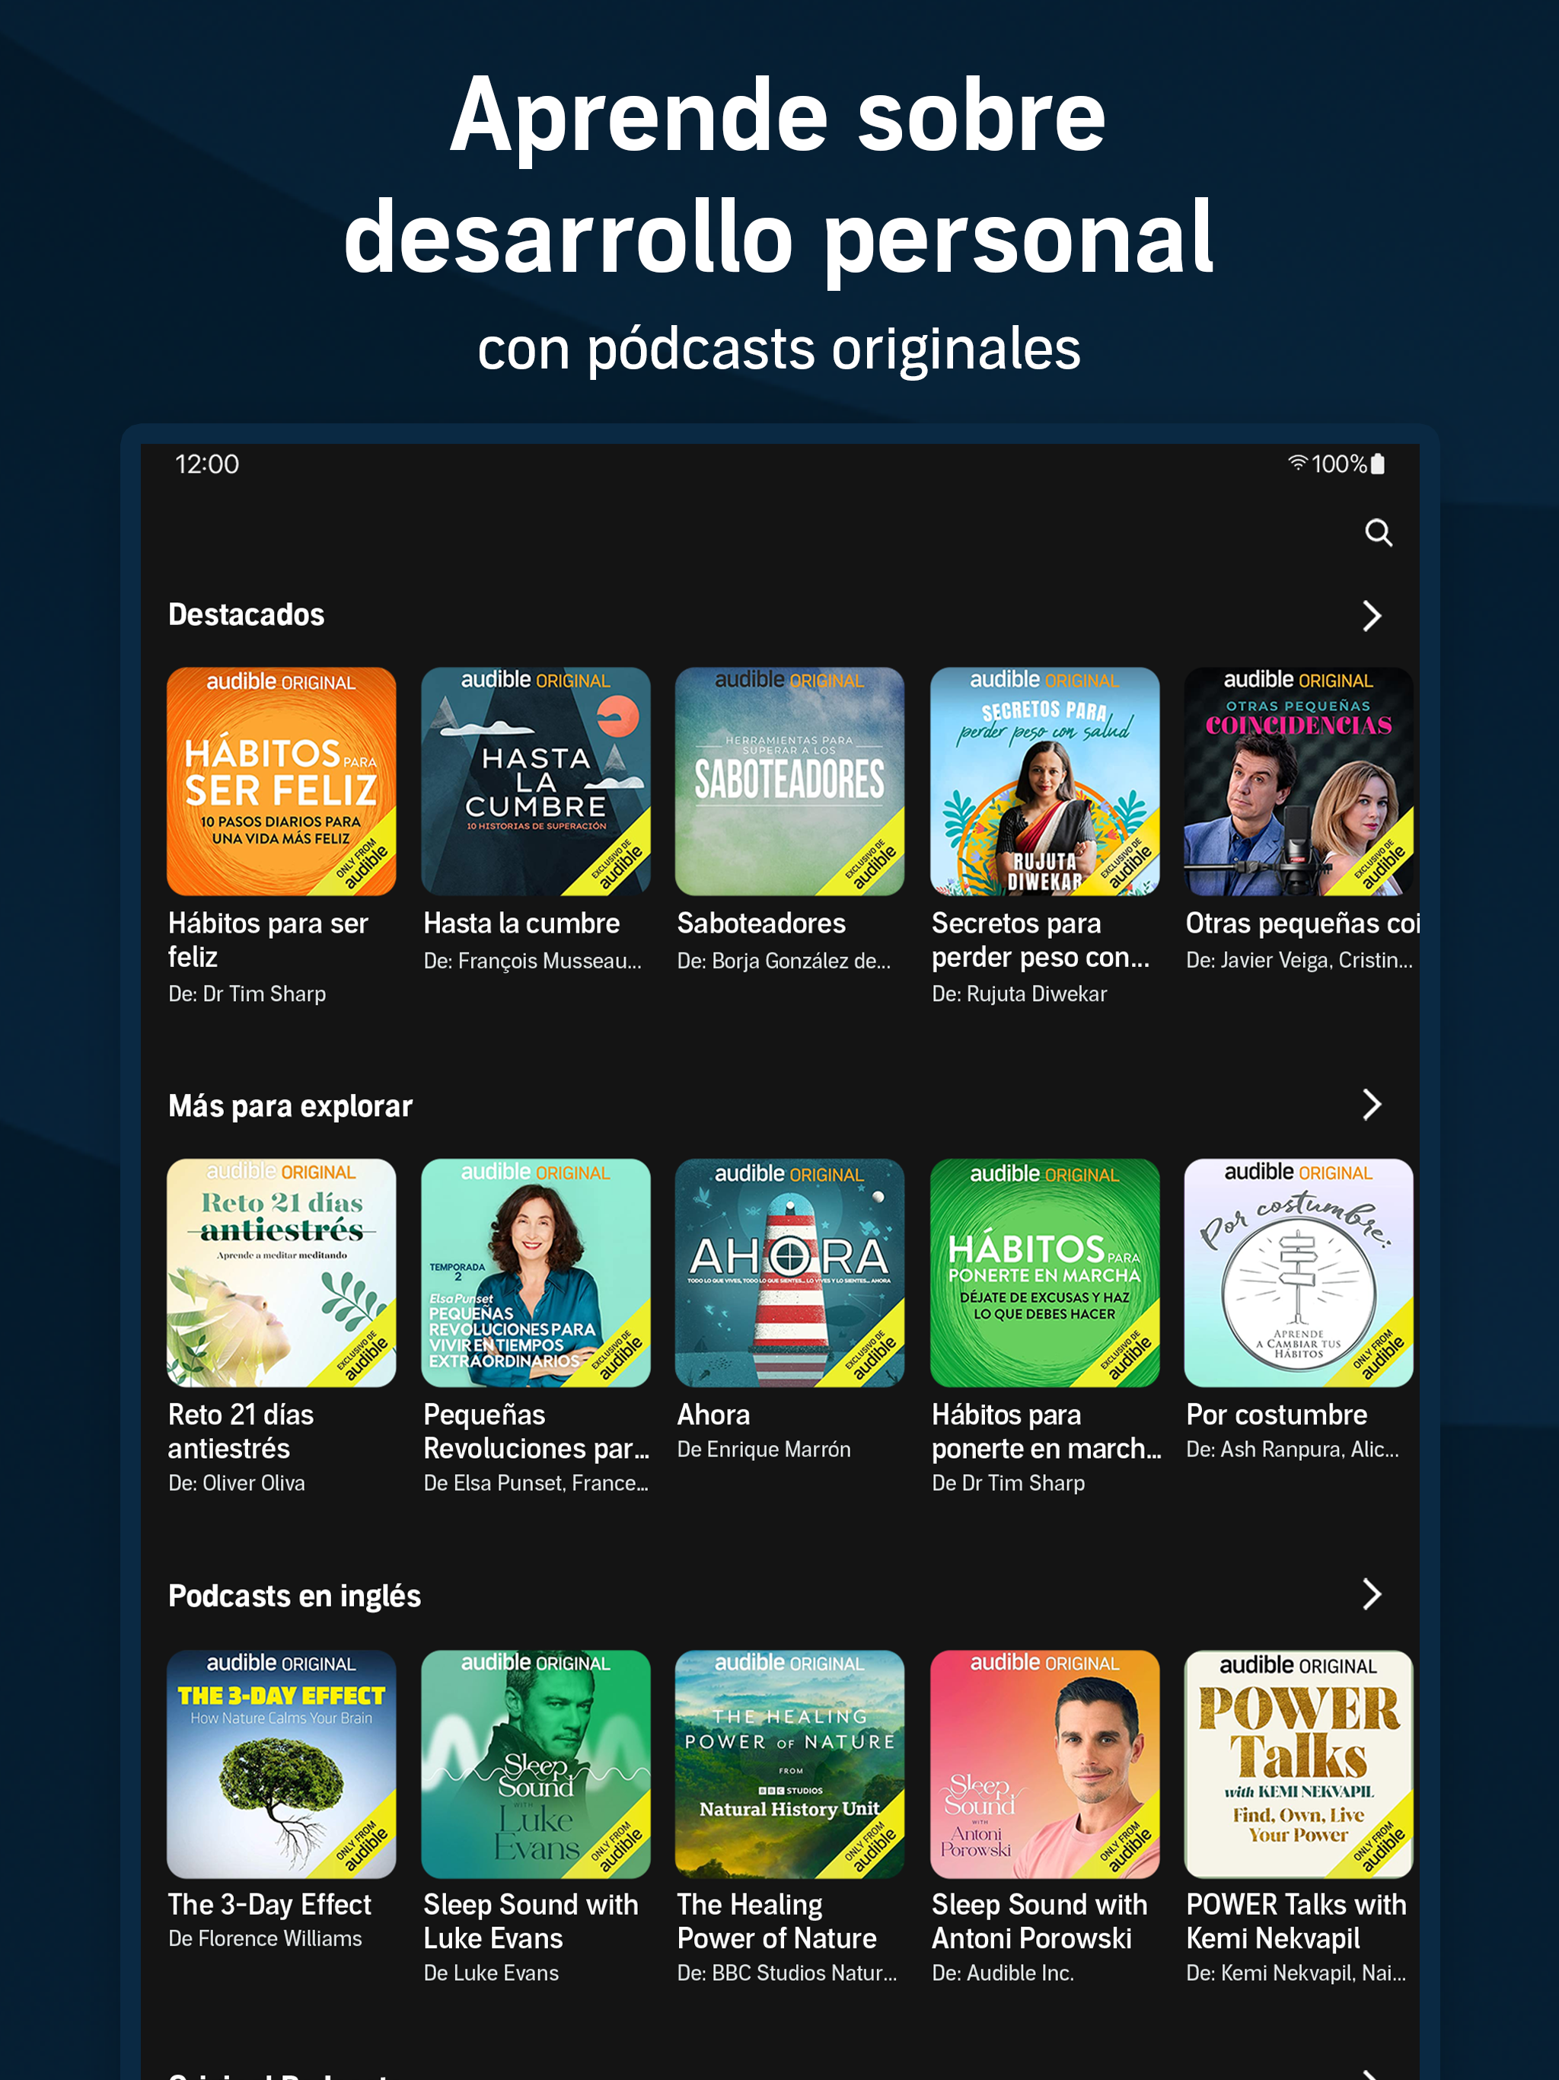
Task: Tap title 'POWER Talks with Kemi Nekvapil'
Action: coord(1296,1921)
